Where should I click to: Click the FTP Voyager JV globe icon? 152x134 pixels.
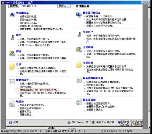[69, 122]
